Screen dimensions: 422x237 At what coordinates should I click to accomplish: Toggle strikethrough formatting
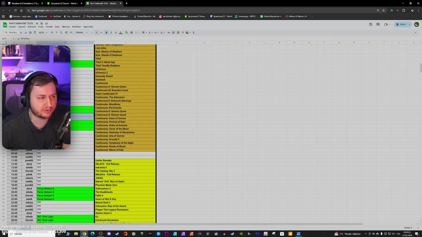click(x=116, y=33)
